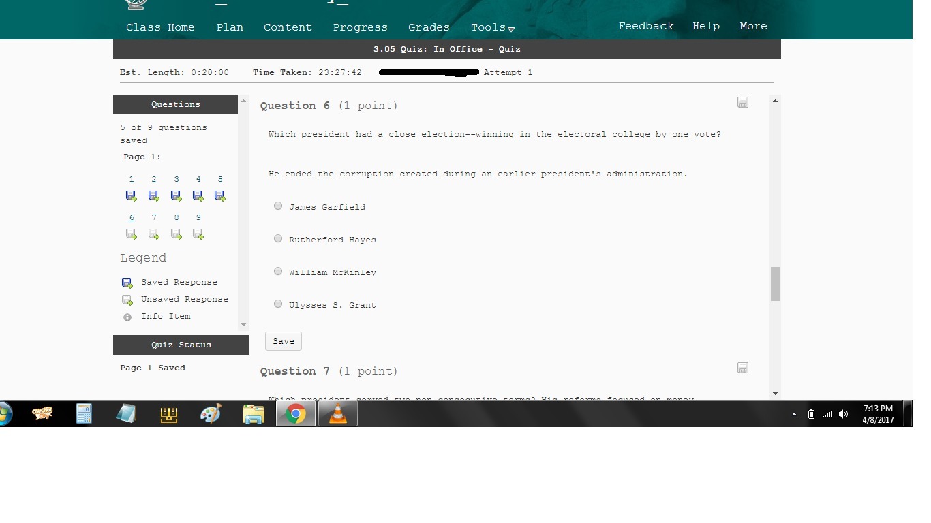This screenshot has height=523, width=931.
Task: Click the "5 of 9 questions saved" text
Action: pos(164,133)
